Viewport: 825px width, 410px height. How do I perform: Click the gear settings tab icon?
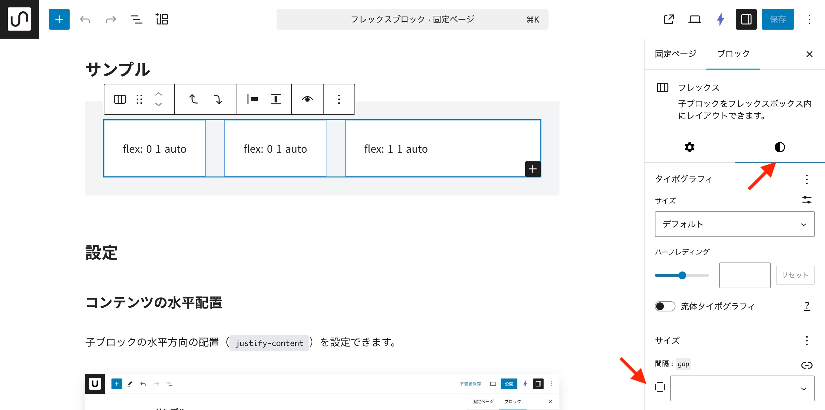[689, 147]
